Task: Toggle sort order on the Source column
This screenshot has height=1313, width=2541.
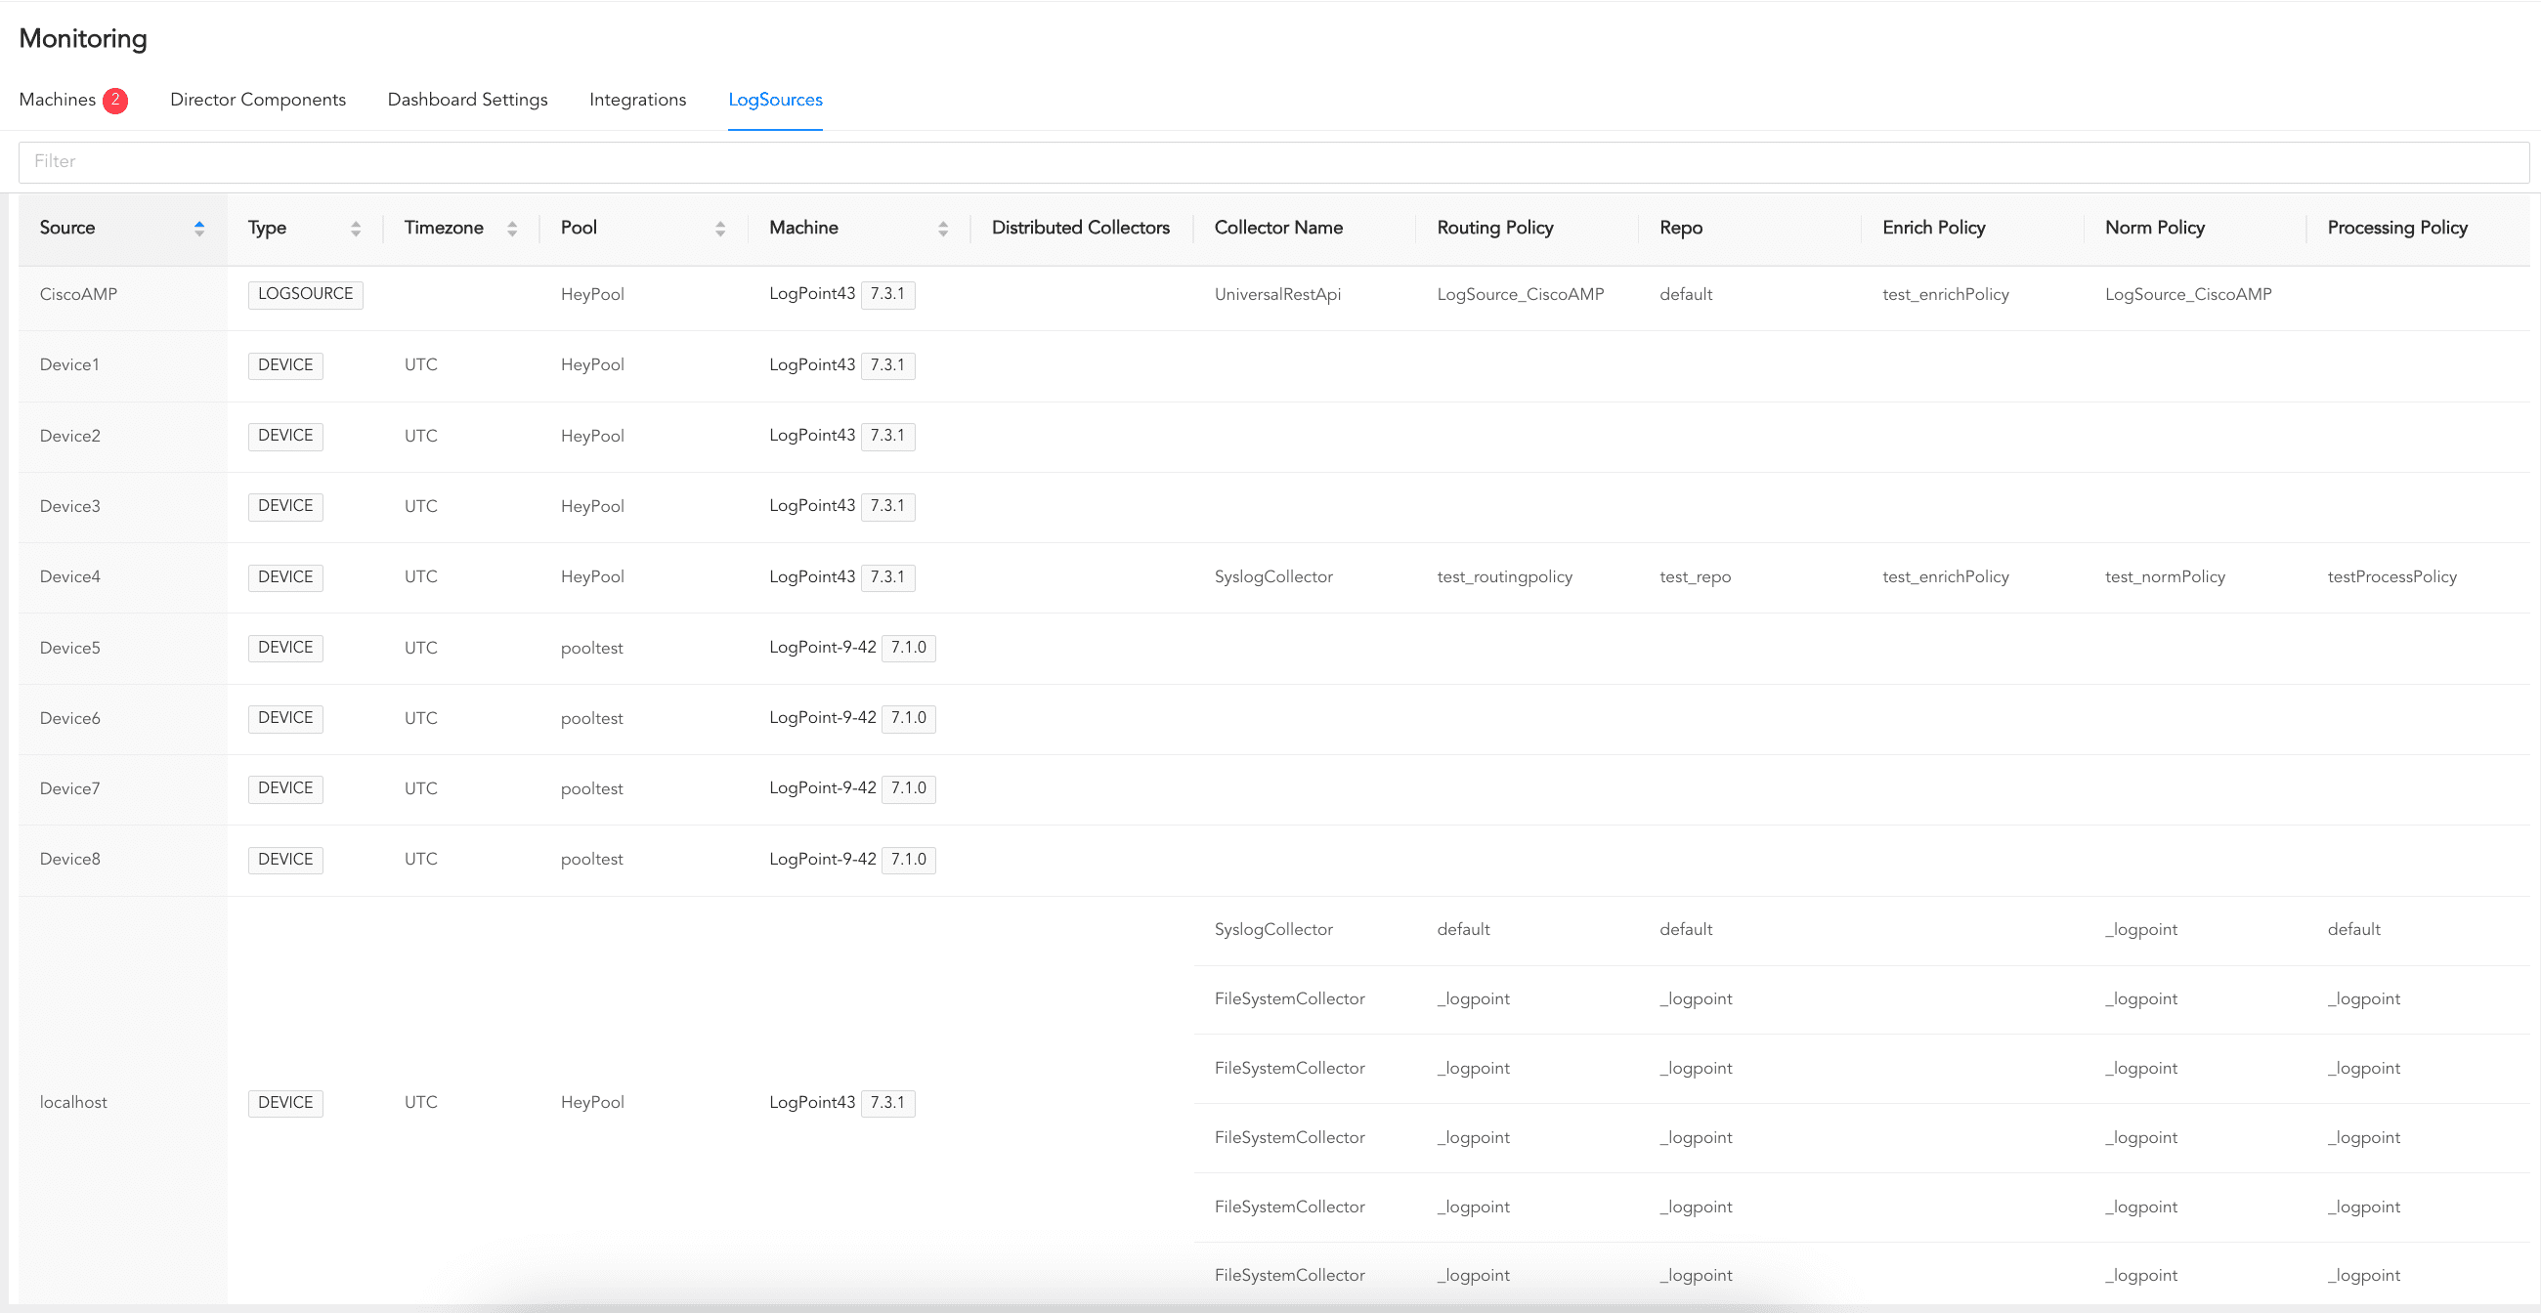Action: (199, 228)
